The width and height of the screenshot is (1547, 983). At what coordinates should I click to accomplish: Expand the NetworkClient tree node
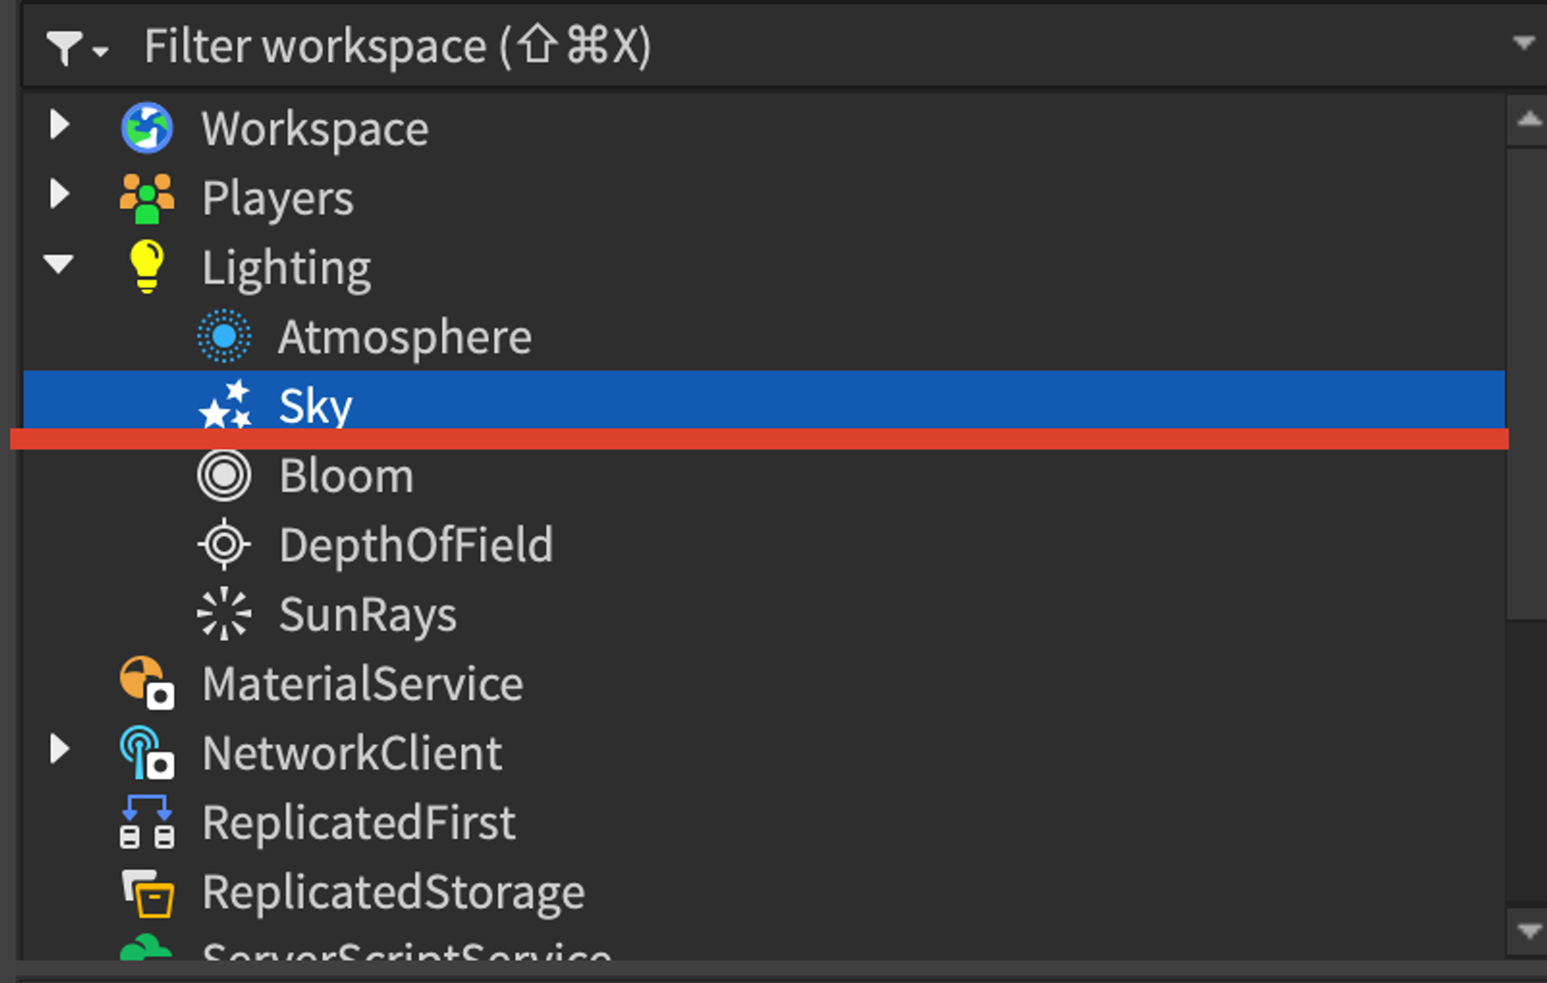click(x=60, y=749)
